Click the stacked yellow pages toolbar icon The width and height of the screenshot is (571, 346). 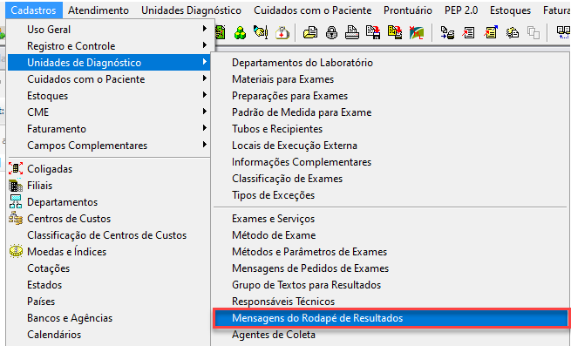click(513, 33)
